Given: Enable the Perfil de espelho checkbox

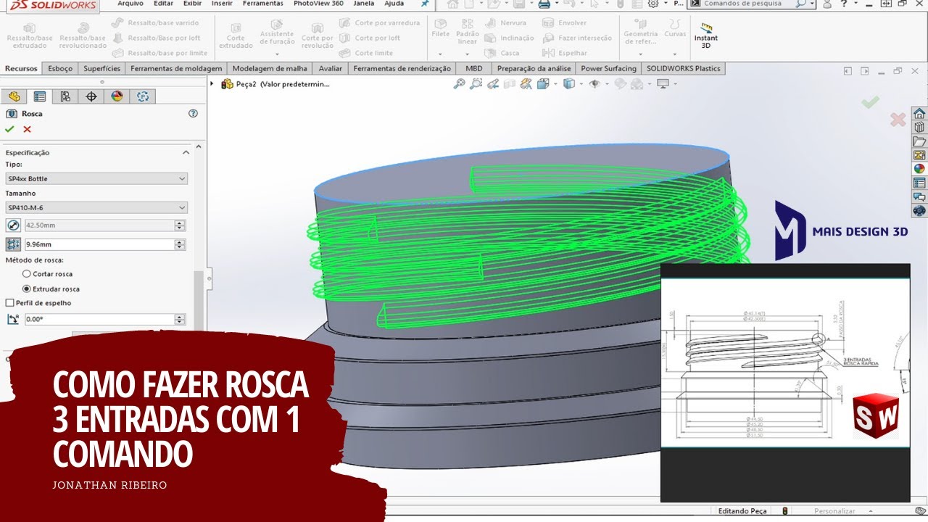Looking at the screenshot, I should (9, 303).
